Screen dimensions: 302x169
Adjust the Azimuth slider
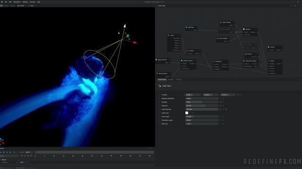coord(202,102)
